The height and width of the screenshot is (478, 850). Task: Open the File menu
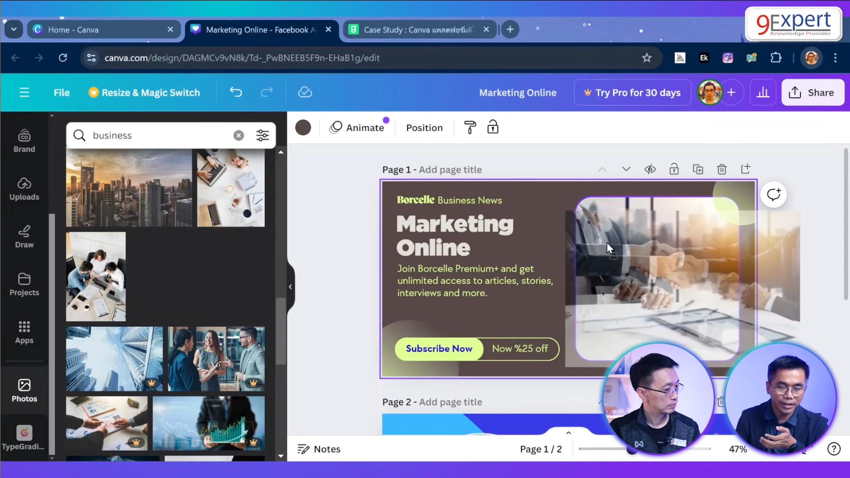click(61, 92)
